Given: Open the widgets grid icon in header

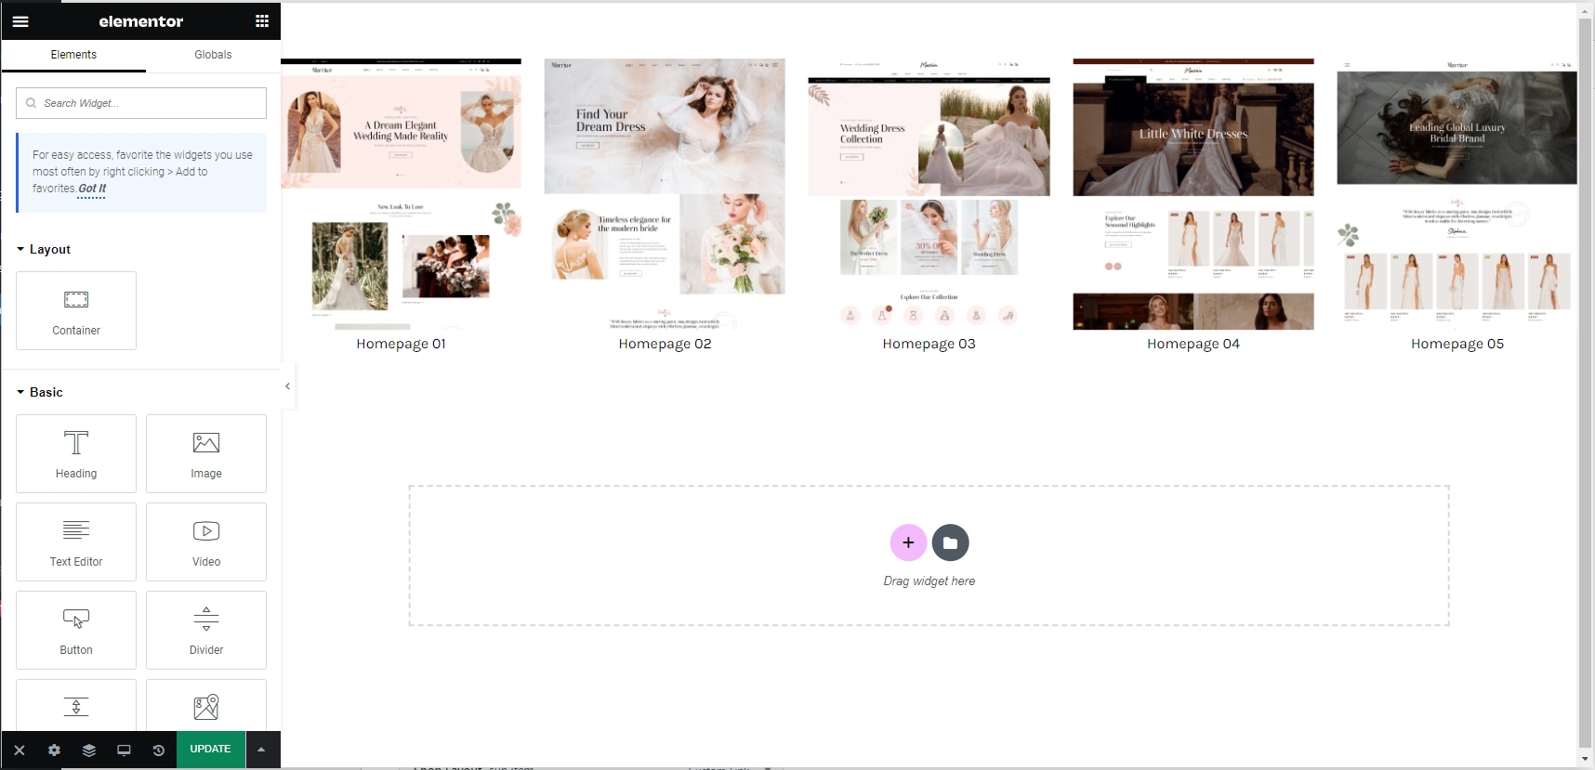Looking at the screenshot, I should [x=262, y=21].
